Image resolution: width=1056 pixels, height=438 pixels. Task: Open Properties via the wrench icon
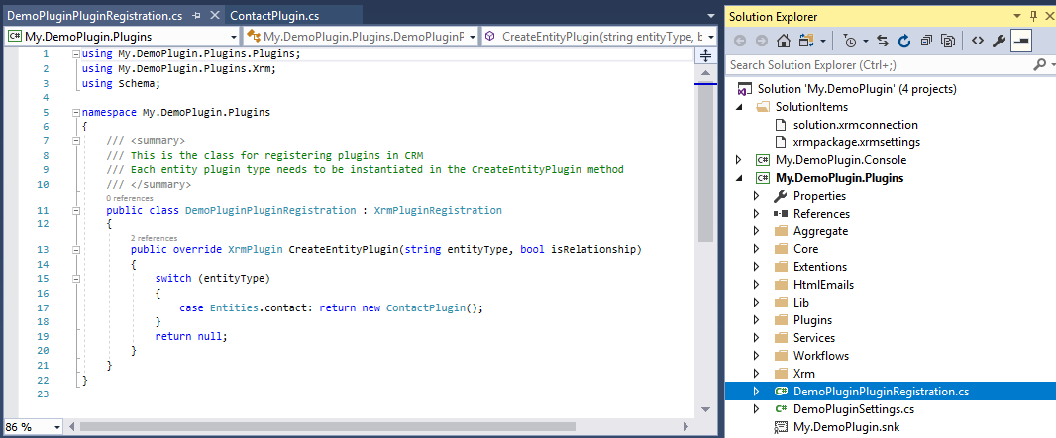point(999,41)
